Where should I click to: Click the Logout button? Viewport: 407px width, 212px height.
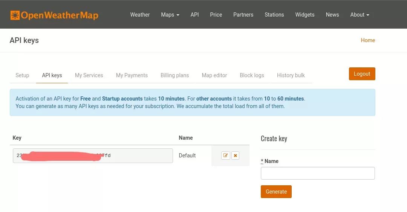pos(362,74)
